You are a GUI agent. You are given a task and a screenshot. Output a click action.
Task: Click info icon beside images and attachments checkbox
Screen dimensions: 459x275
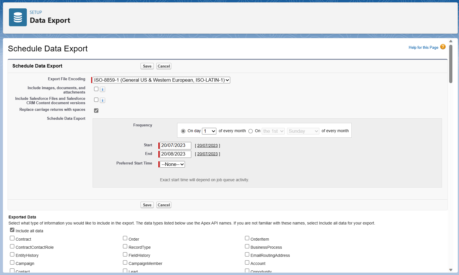click(102, 89)
